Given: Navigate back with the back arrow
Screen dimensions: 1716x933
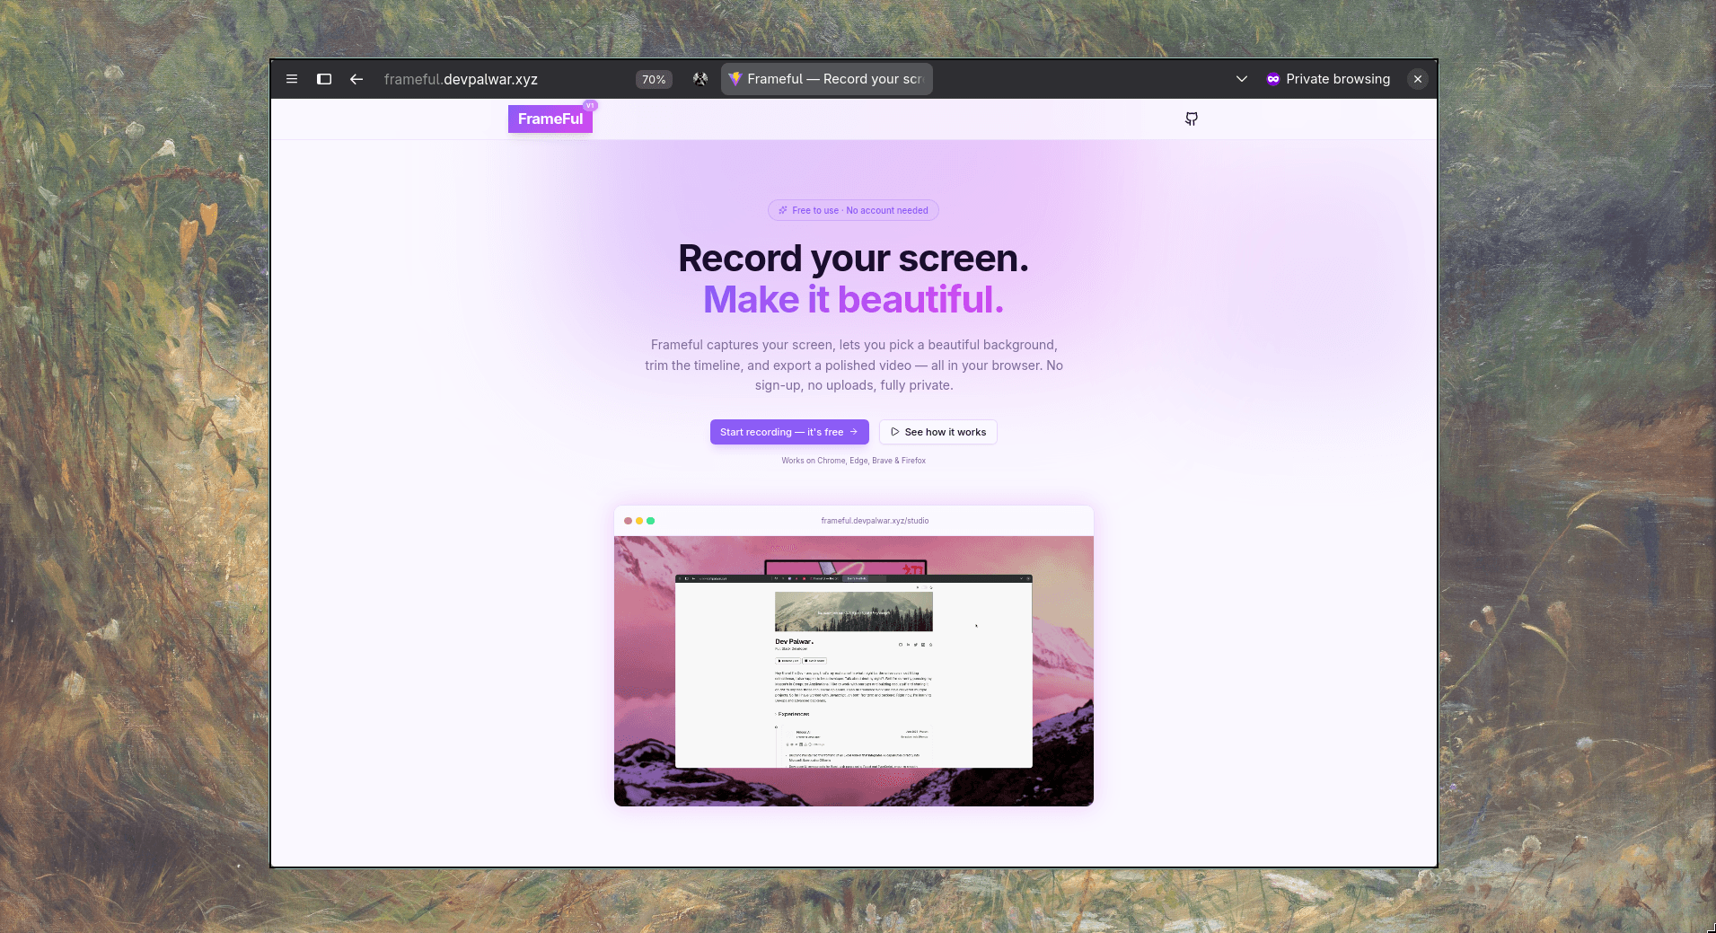Looking at the screenshot, I should click(x=356, y=79).
